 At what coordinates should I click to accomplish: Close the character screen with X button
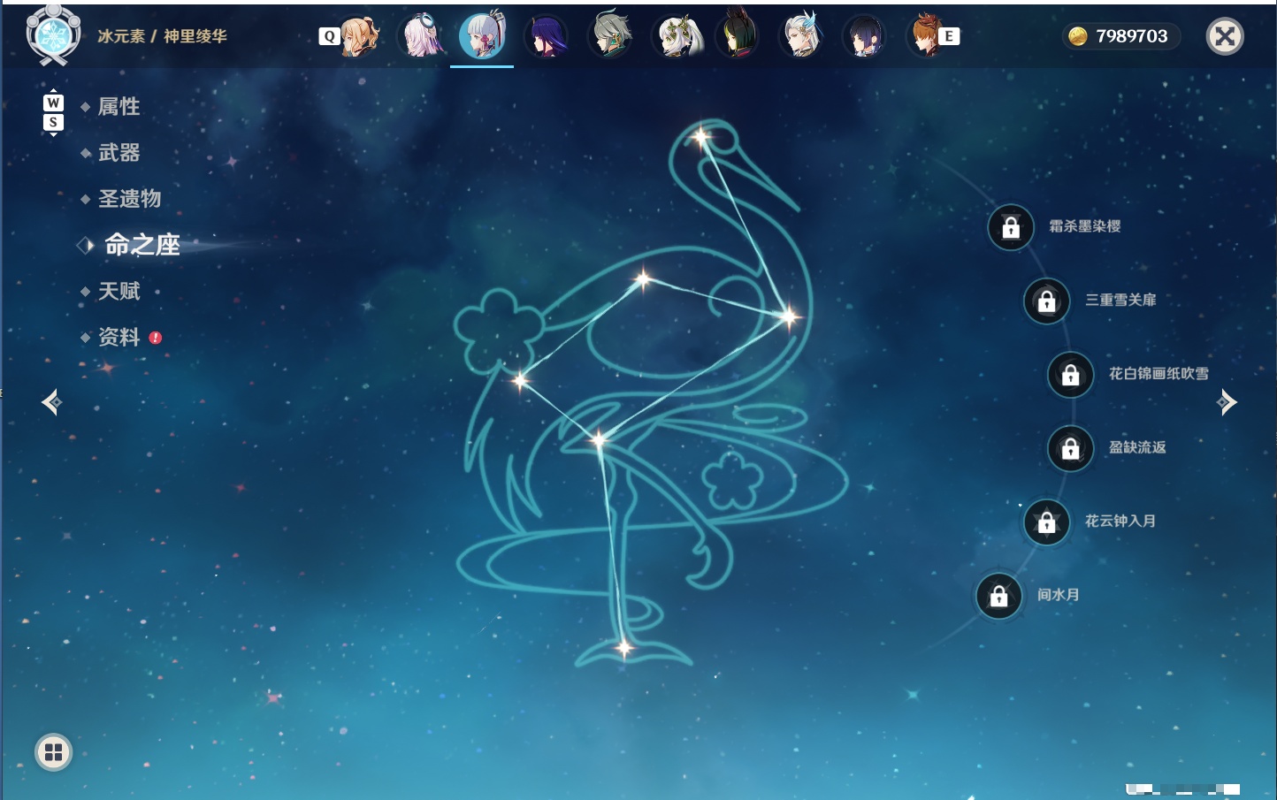1225,36
